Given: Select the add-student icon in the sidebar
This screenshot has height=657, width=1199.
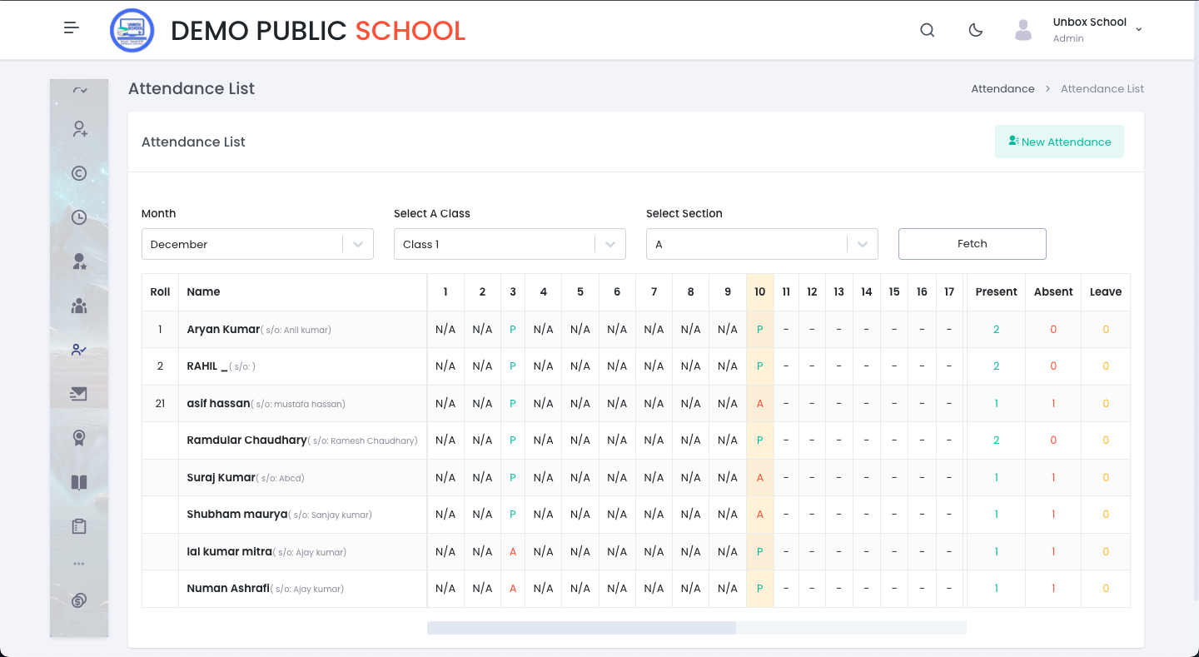Looking at the screenshot, I should [x=78, y=129].
